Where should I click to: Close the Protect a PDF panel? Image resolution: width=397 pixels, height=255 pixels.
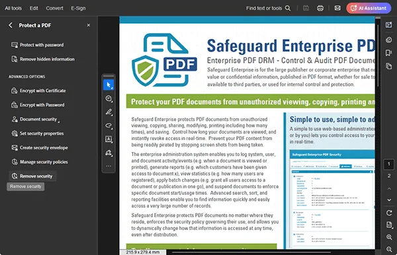tap(89, 25)
